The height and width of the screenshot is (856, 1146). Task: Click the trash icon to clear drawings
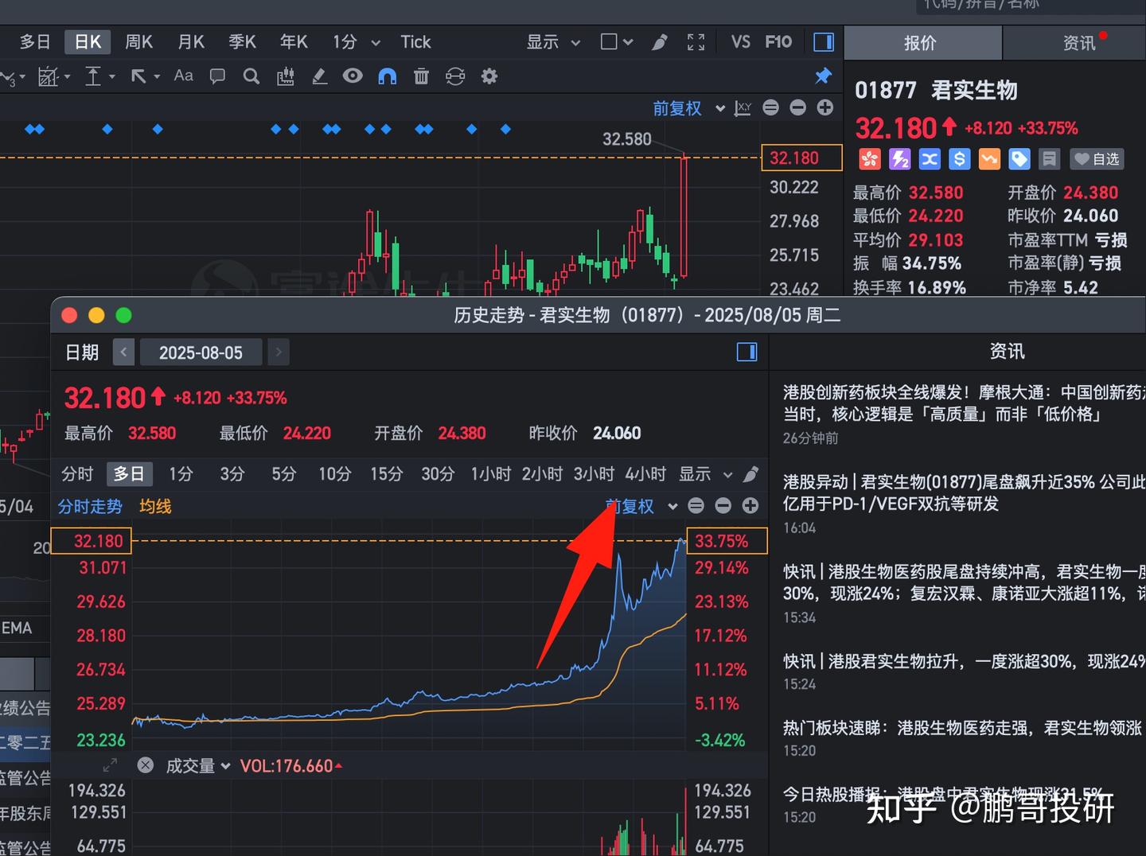click(x=421, y=76)
